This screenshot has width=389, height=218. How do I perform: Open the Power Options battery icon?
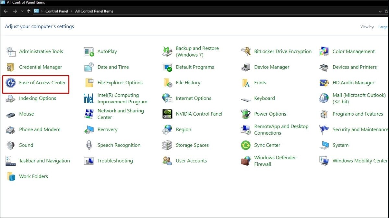(246, 114)
